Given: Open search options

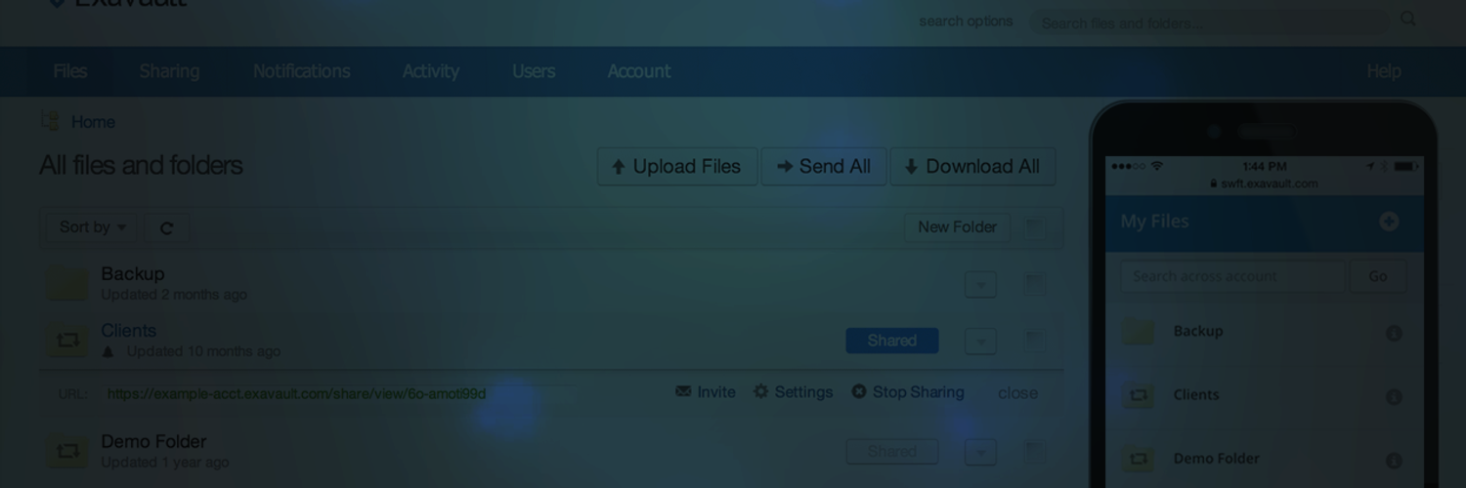Looking at the screenshot, I should [x=966, y=21].
